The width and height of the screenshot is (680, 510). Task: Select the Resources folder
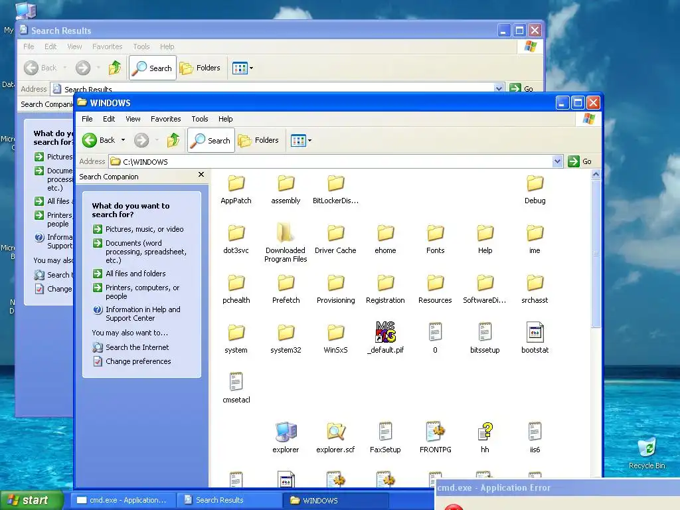click(436, 290)
